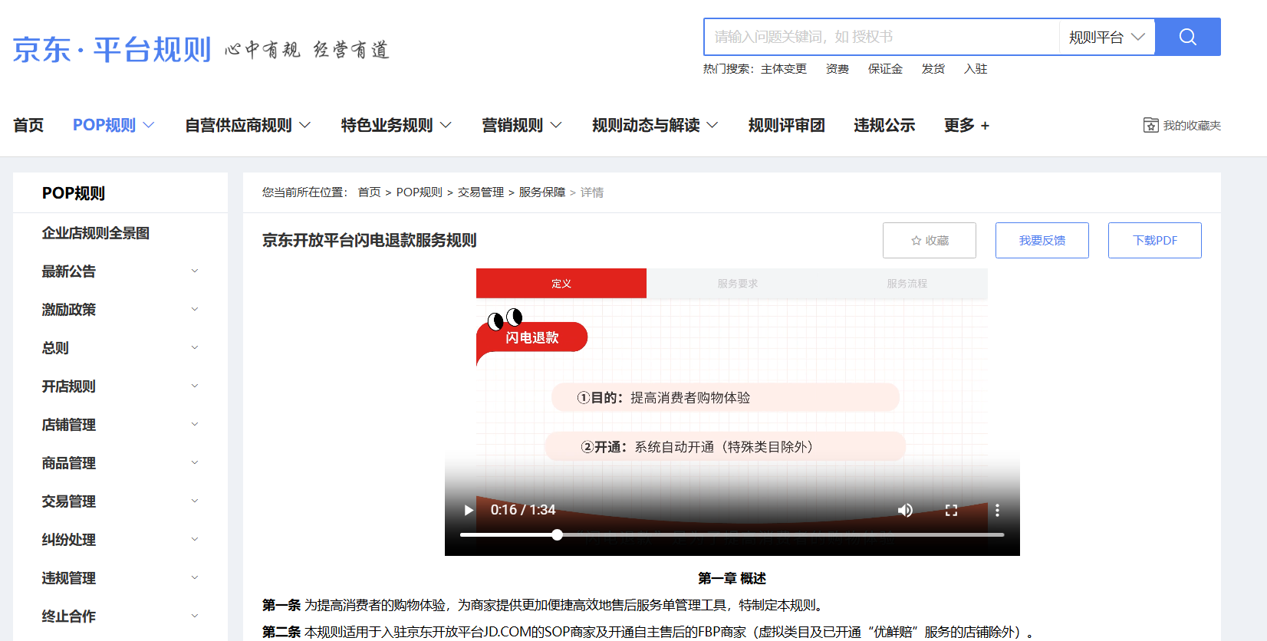Open 违规公示 in the navigation bar
1267x641 pixels.
(884, 125)
